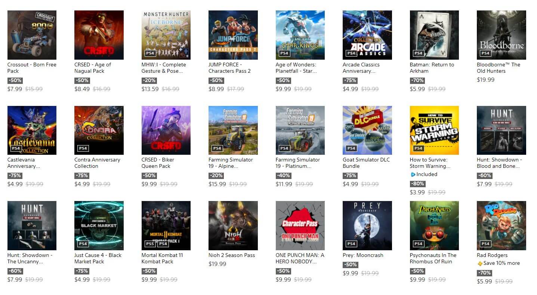Open the Crossout Born Free Pack cover image

coord(32,35)
